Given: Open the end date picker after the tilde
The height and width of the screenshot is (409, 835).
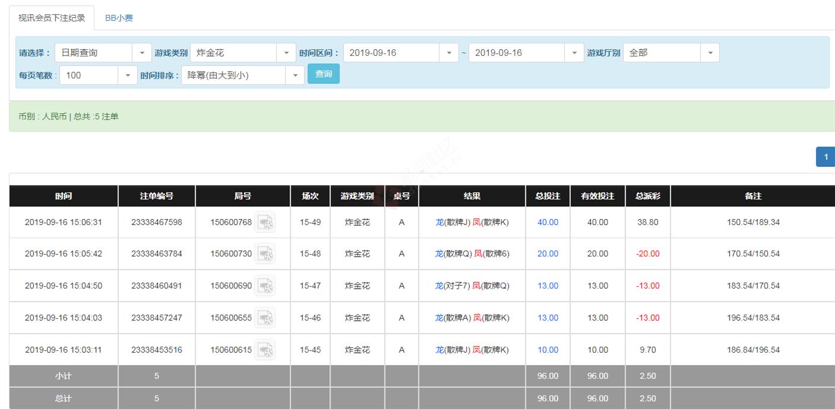Looking at the screenshot, I should click(x=526, y=53).
